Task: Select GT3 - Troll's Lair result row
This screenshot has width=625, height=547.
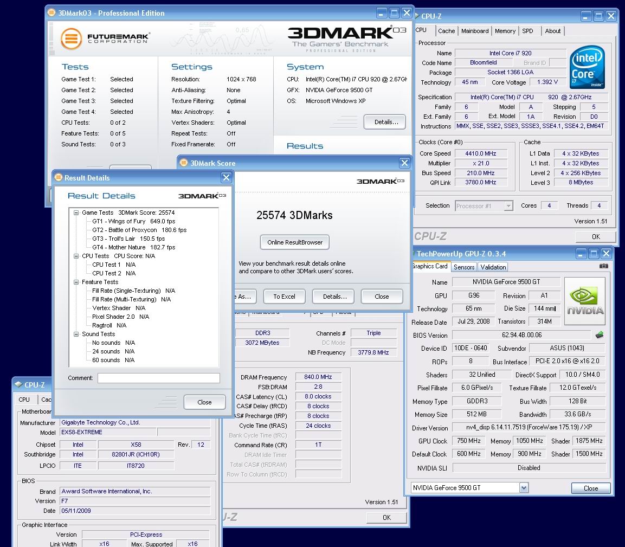Action: pyautogui.click(x=128, y=239)
